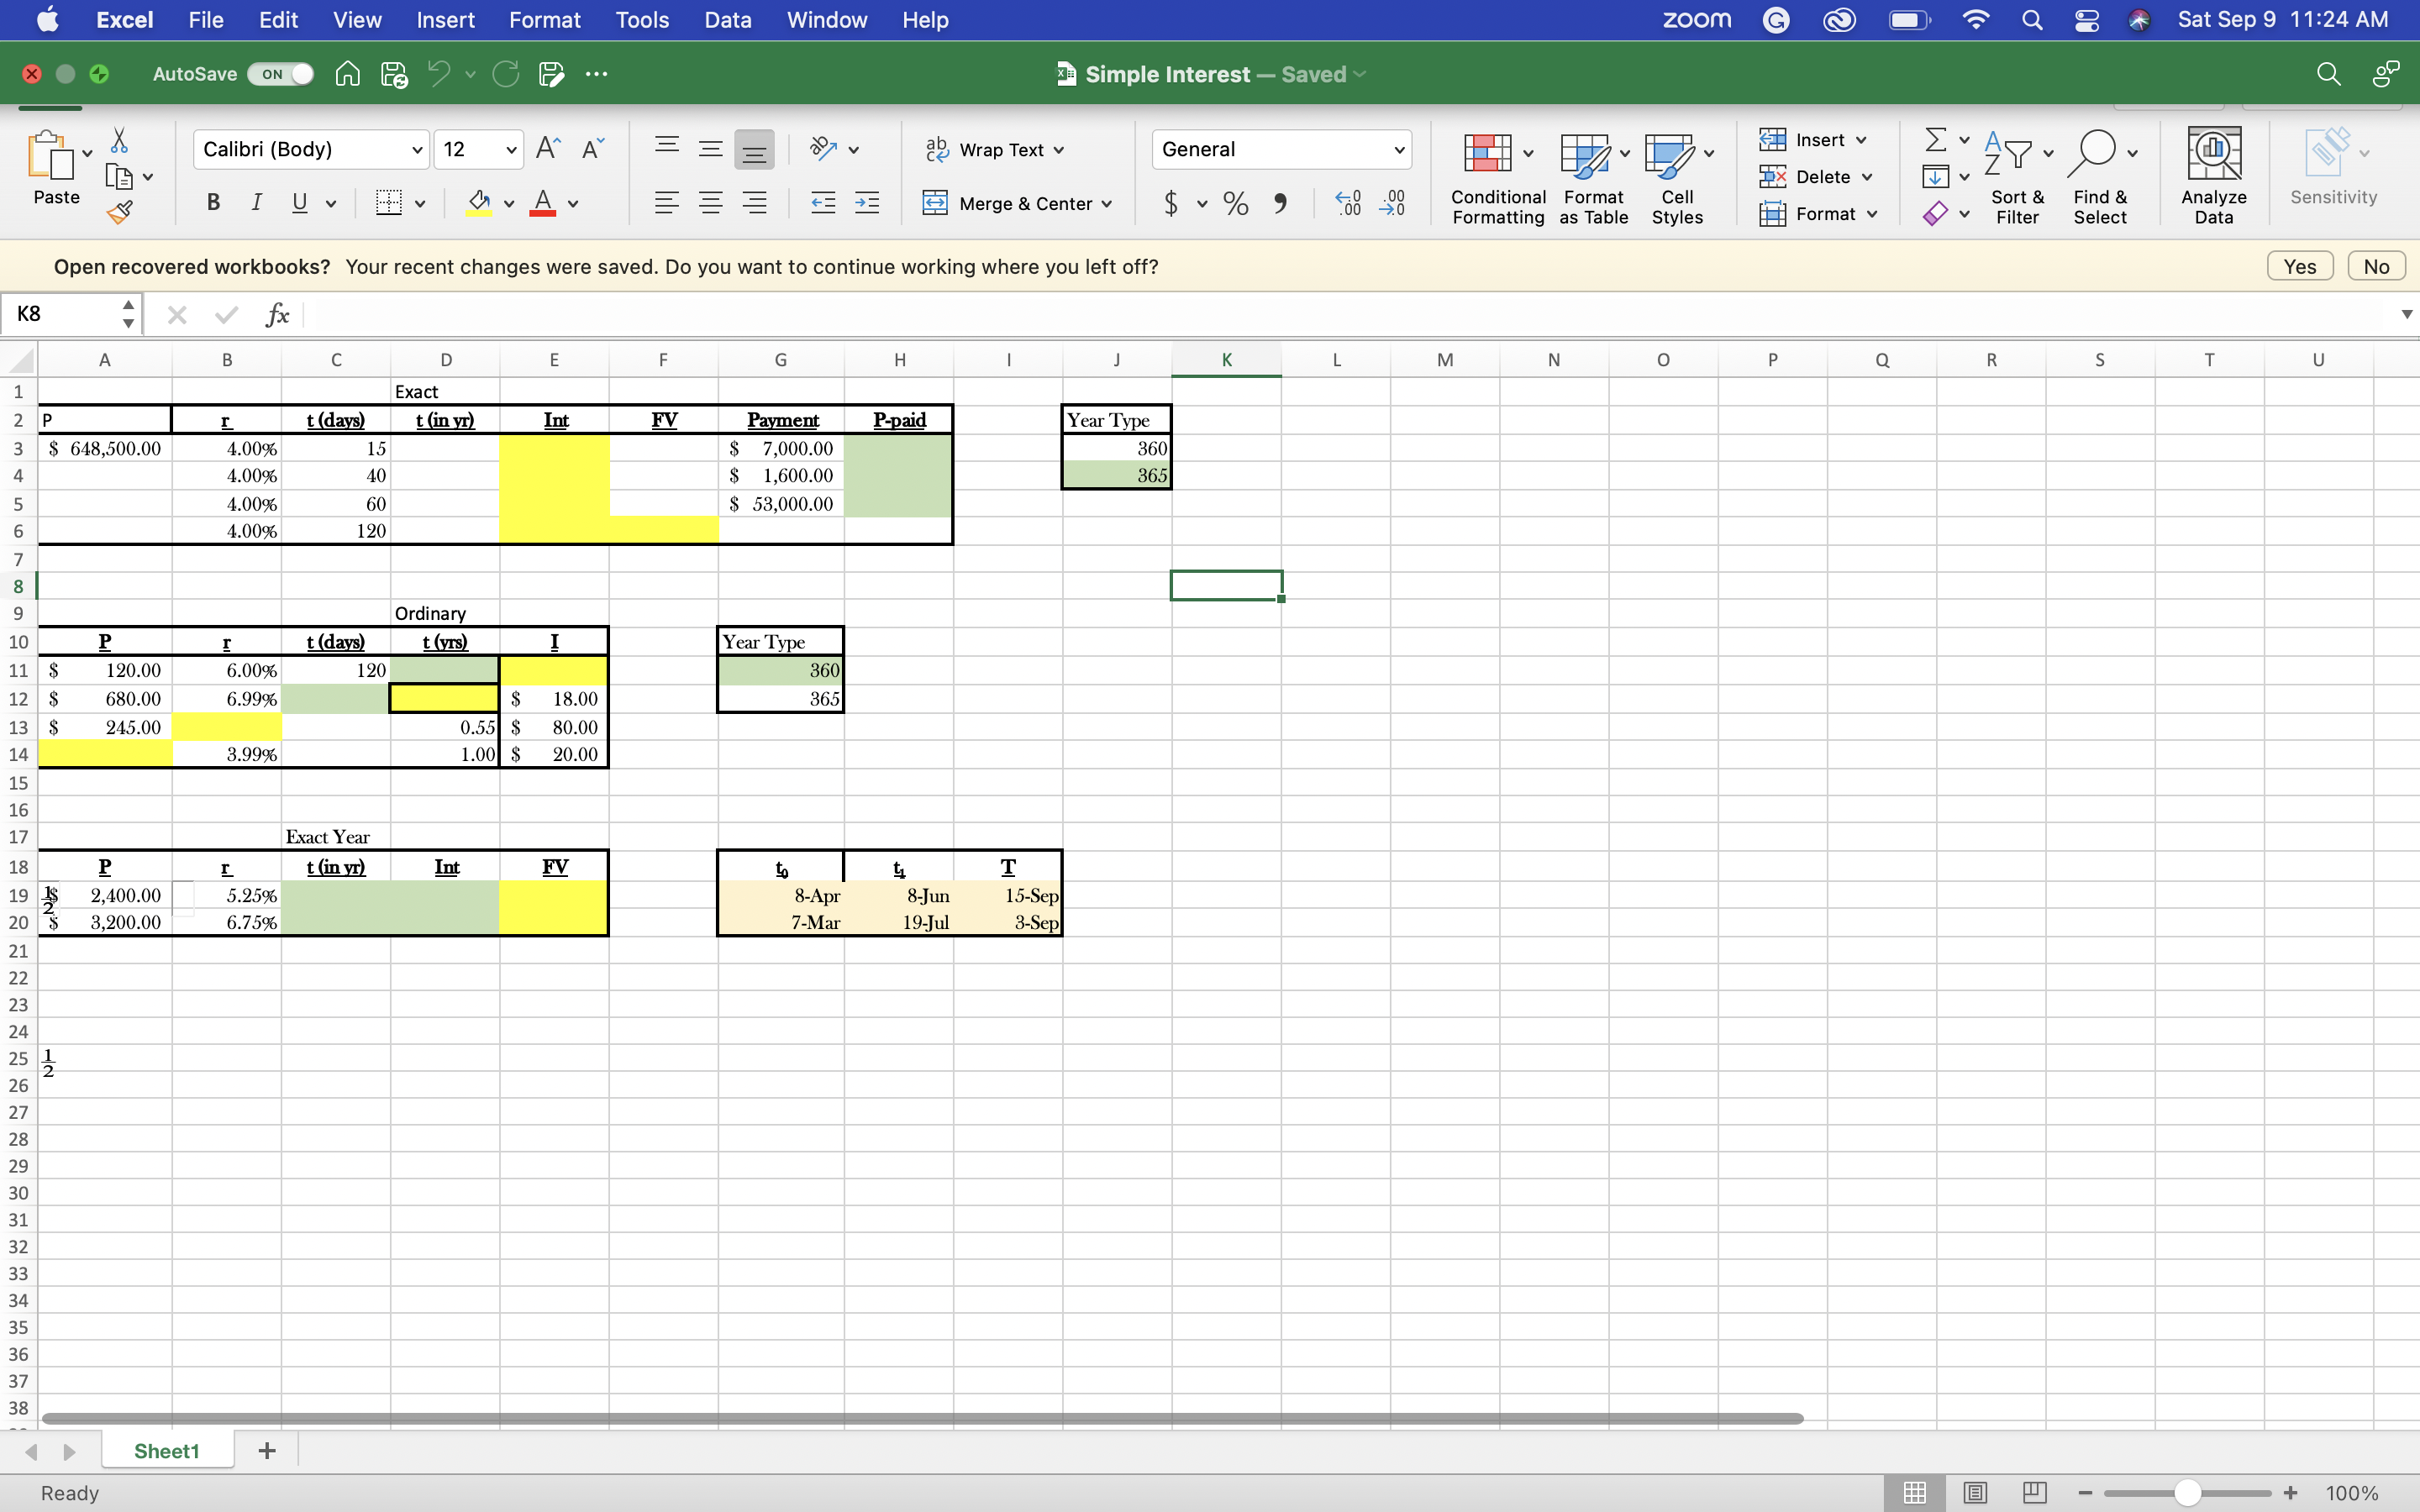
Task: Apply percent style formatting
Action: pyautogui.click(x=1234, y=203)
